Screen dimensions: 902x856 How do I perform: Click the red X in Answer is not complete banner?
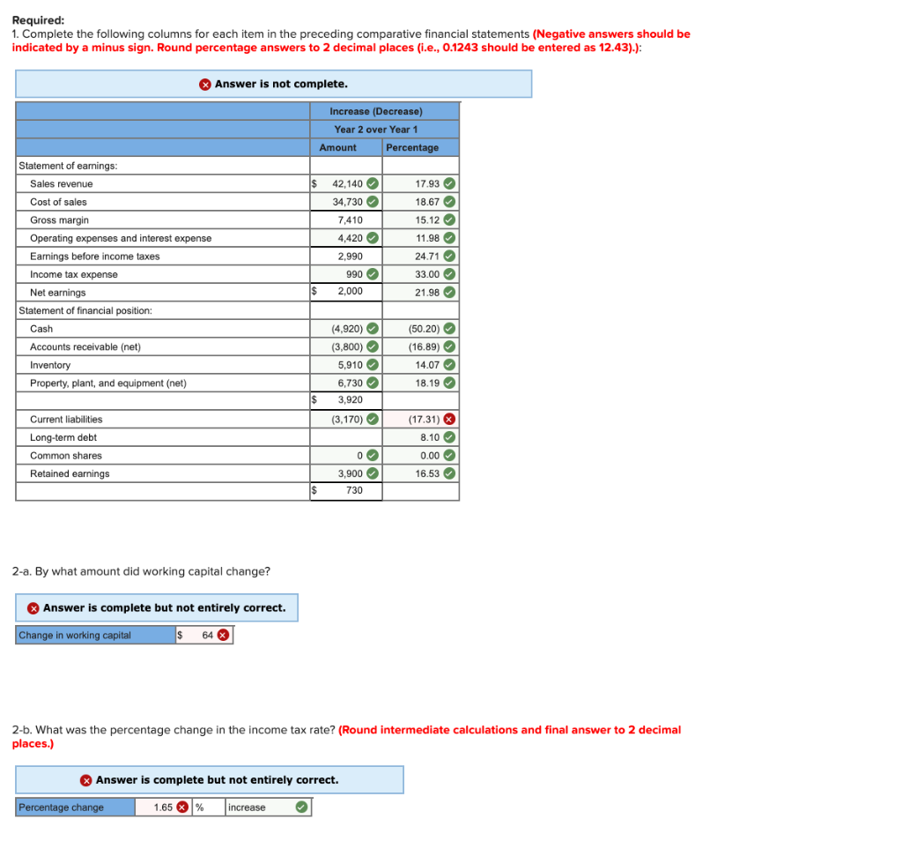point(202,83)
